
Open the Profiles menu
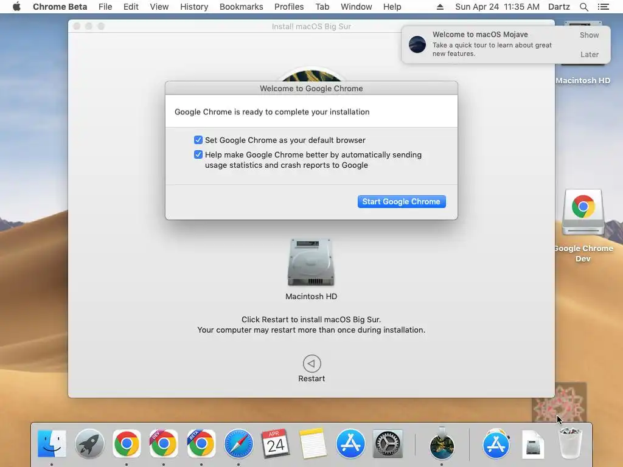tap(289, 7)
